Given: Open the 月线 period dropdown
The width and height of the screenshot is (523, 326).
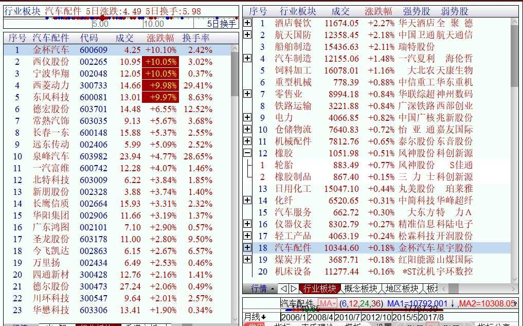Looking at the screenshot, I should 255,317.
